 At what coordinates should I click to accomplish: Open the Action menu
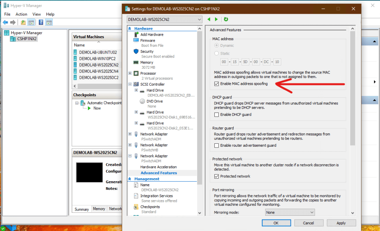22,14
